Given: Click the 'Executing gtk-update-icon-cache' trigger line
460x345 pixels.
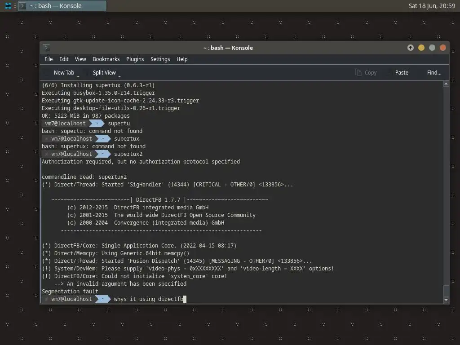Looking at the screenshot, I should (x=120, y=100).
